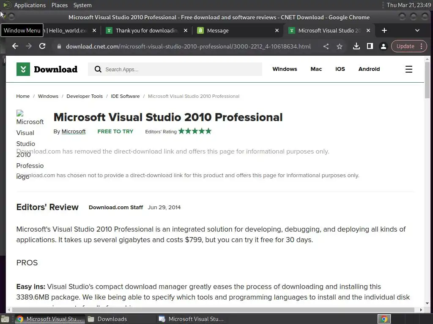Click 'Download.com Staff' author text
The height and width of the screenshot is (324, 433).
[x=116, y=207]
